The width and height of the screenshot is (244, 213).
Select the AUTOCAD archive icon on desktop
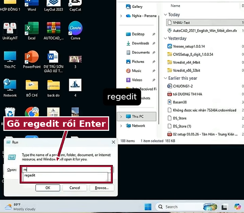[54, 30]
